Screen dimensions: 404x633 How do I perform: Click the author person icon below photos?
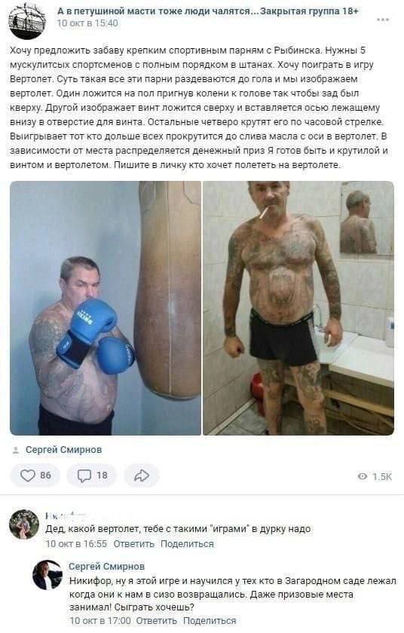[16, 450]
